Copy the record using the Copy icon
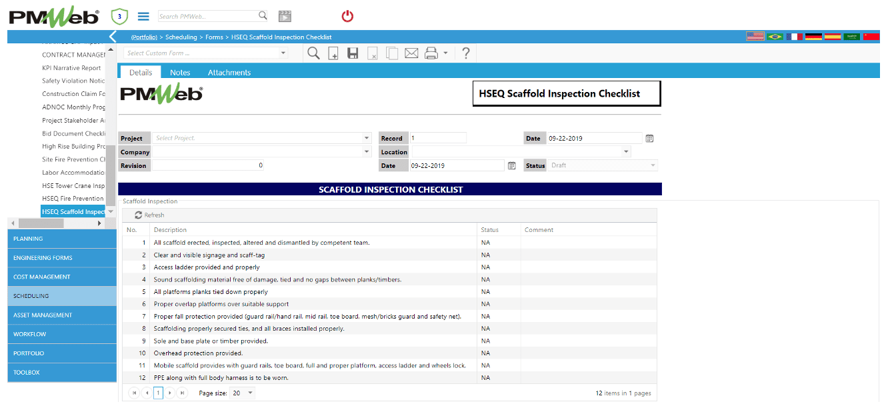 click(392, 53)
